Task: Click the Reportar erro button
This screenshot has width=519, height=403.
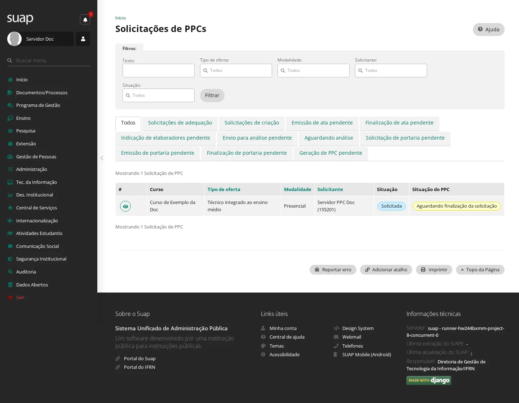Action: (333, 270)
